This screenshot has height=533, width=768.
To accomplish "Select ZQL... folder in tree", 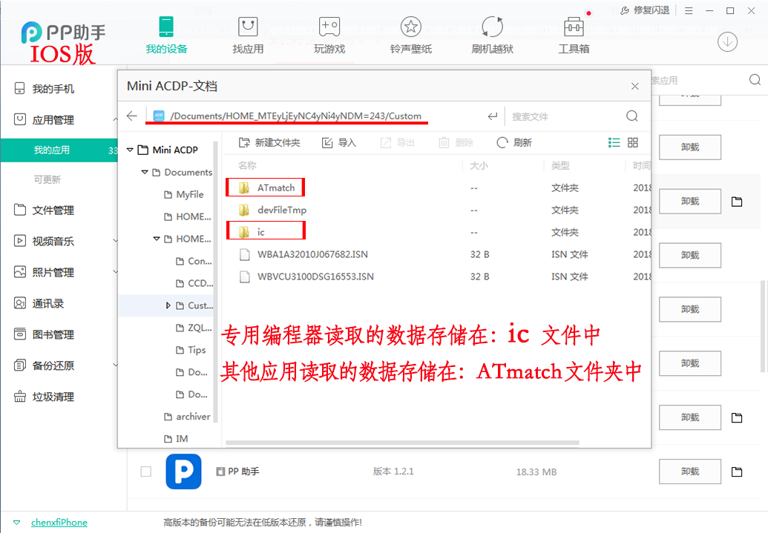I will [194, 328].
